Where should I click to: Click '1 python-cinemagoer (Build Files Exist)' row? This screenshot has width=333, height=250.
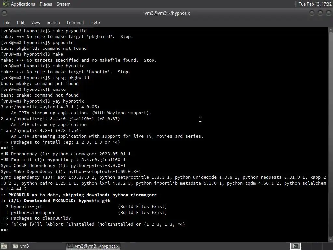(x=86, y=212)
